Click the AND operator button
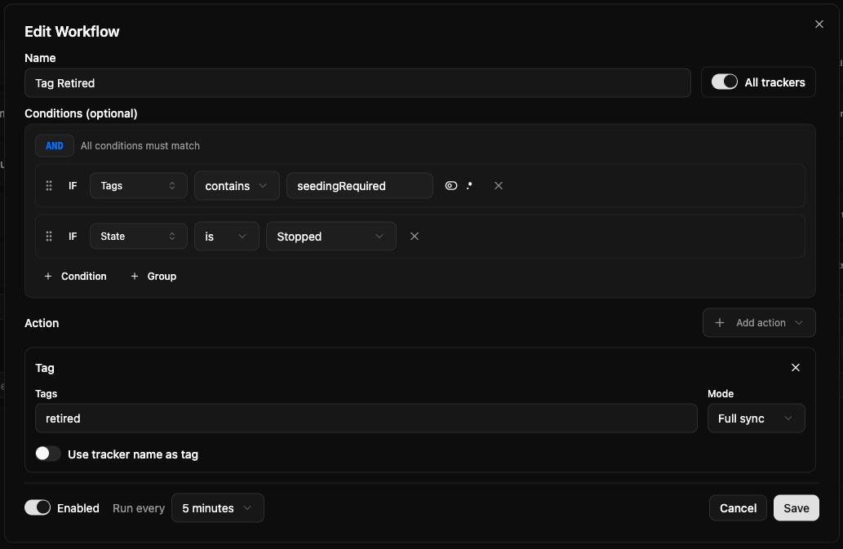843x549 pixels. 55,146
